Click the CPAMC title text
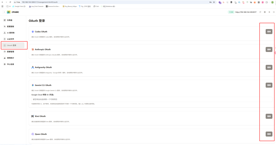The width and height of the screenshot is (276, 145). 15,12
